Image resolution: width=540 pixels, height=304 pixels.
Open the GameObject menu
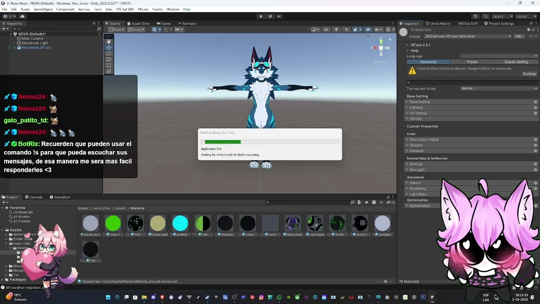[x=43, y=9]
